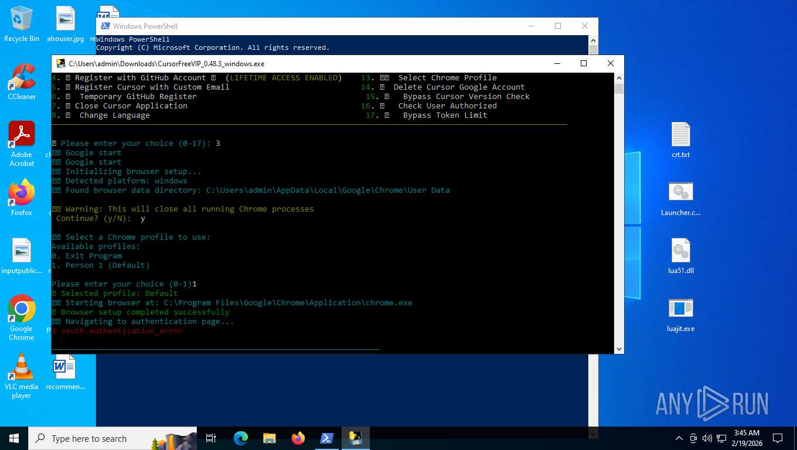Click 'Selected profile: Default' line
Image resolution: width=797 pixels, height=450 pixels.
click(x=115, y=294)
